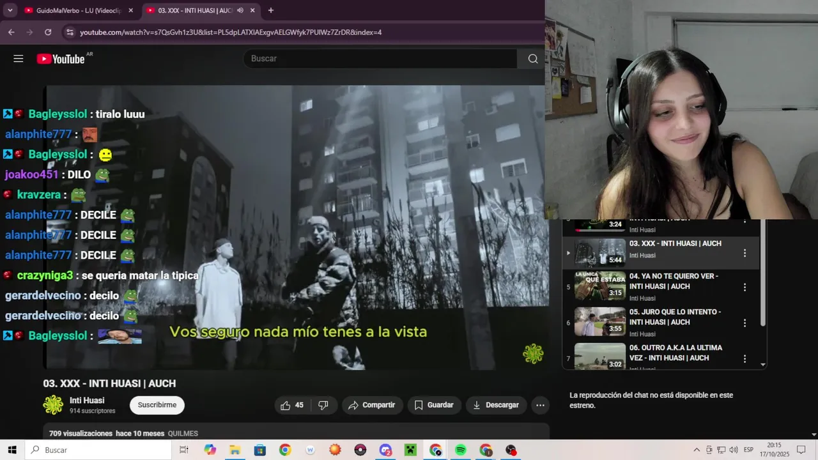Image resolution: width=818 pixels, height=460 pixels.
Task: Focus the YouTube Buscar search field
Action: [x=380, y=59]
